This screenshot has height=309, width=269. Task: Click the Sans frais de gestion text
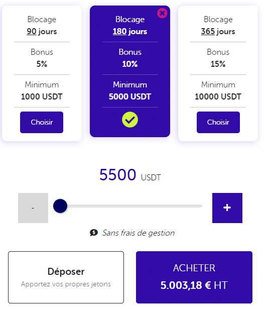point(139,233)
